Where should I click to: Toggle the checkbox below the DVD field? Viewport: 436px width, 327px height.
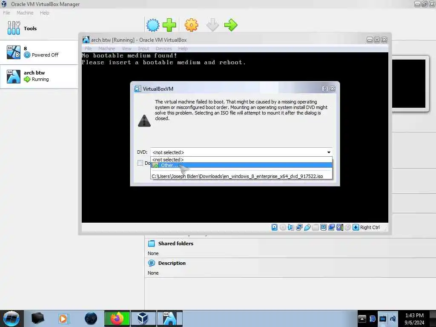tap(140, 163)
